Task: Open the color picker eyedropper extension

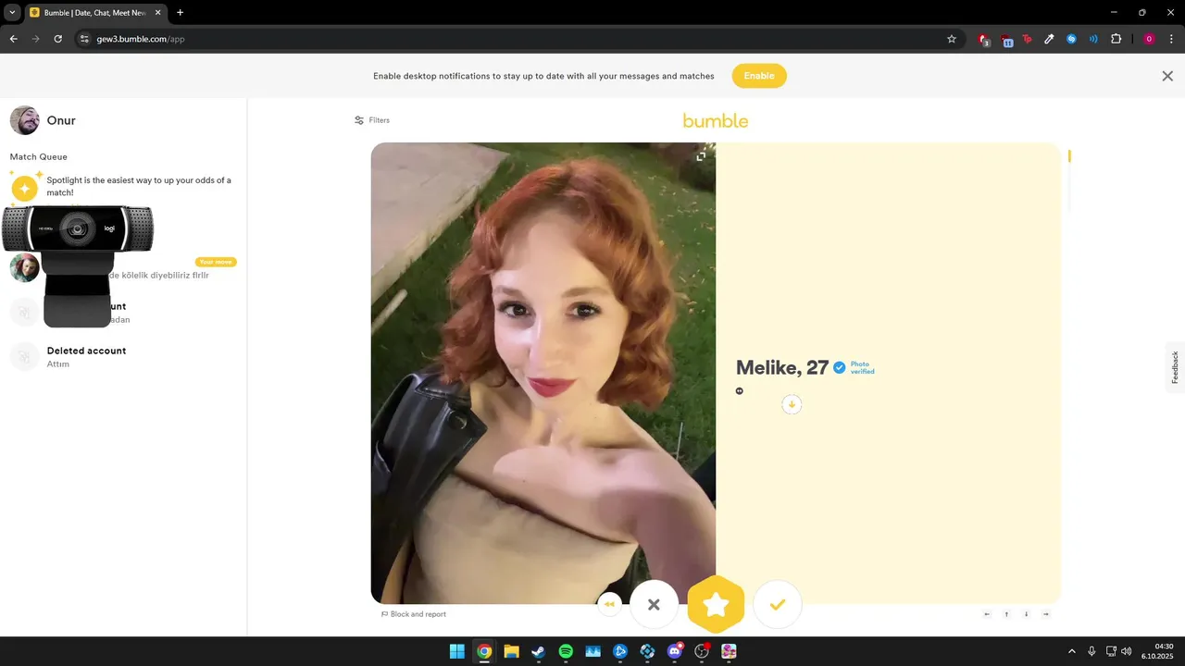Action: [x=1049, y=39]
